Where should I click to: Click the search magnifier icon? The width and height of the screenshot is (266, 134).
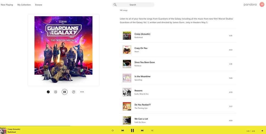[115, 5]
